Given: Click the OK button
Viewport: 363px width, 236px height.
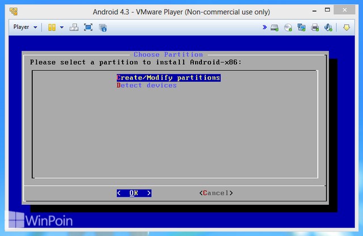Looking at the screenshot, I should click(134, 193).
